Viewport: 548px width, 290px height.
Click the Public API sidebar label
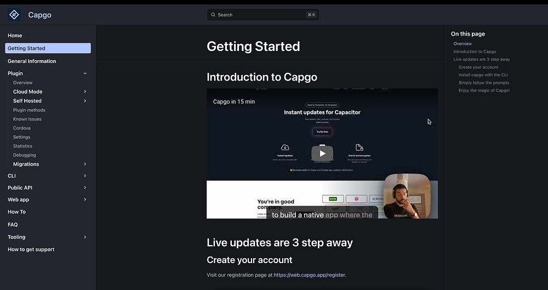(x=20, y=188)
